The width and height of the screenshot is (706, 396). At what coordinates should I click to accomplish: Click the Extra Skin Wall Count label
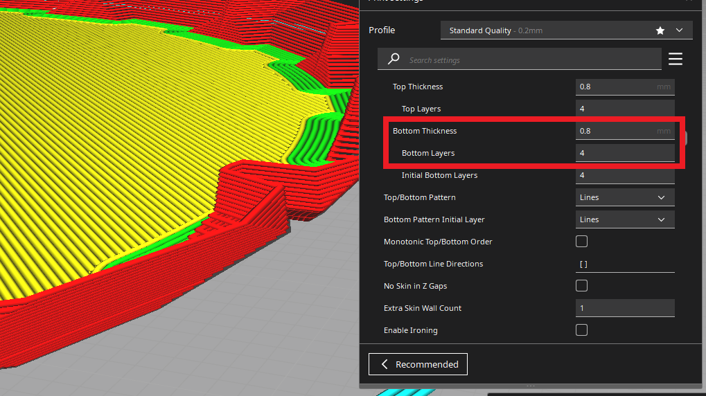pyautogui.click(x=423, y=308)
